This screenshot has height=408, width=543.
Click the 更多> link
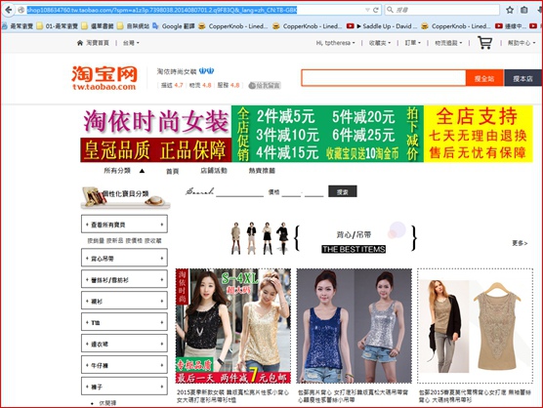click(x=520, y=243)
